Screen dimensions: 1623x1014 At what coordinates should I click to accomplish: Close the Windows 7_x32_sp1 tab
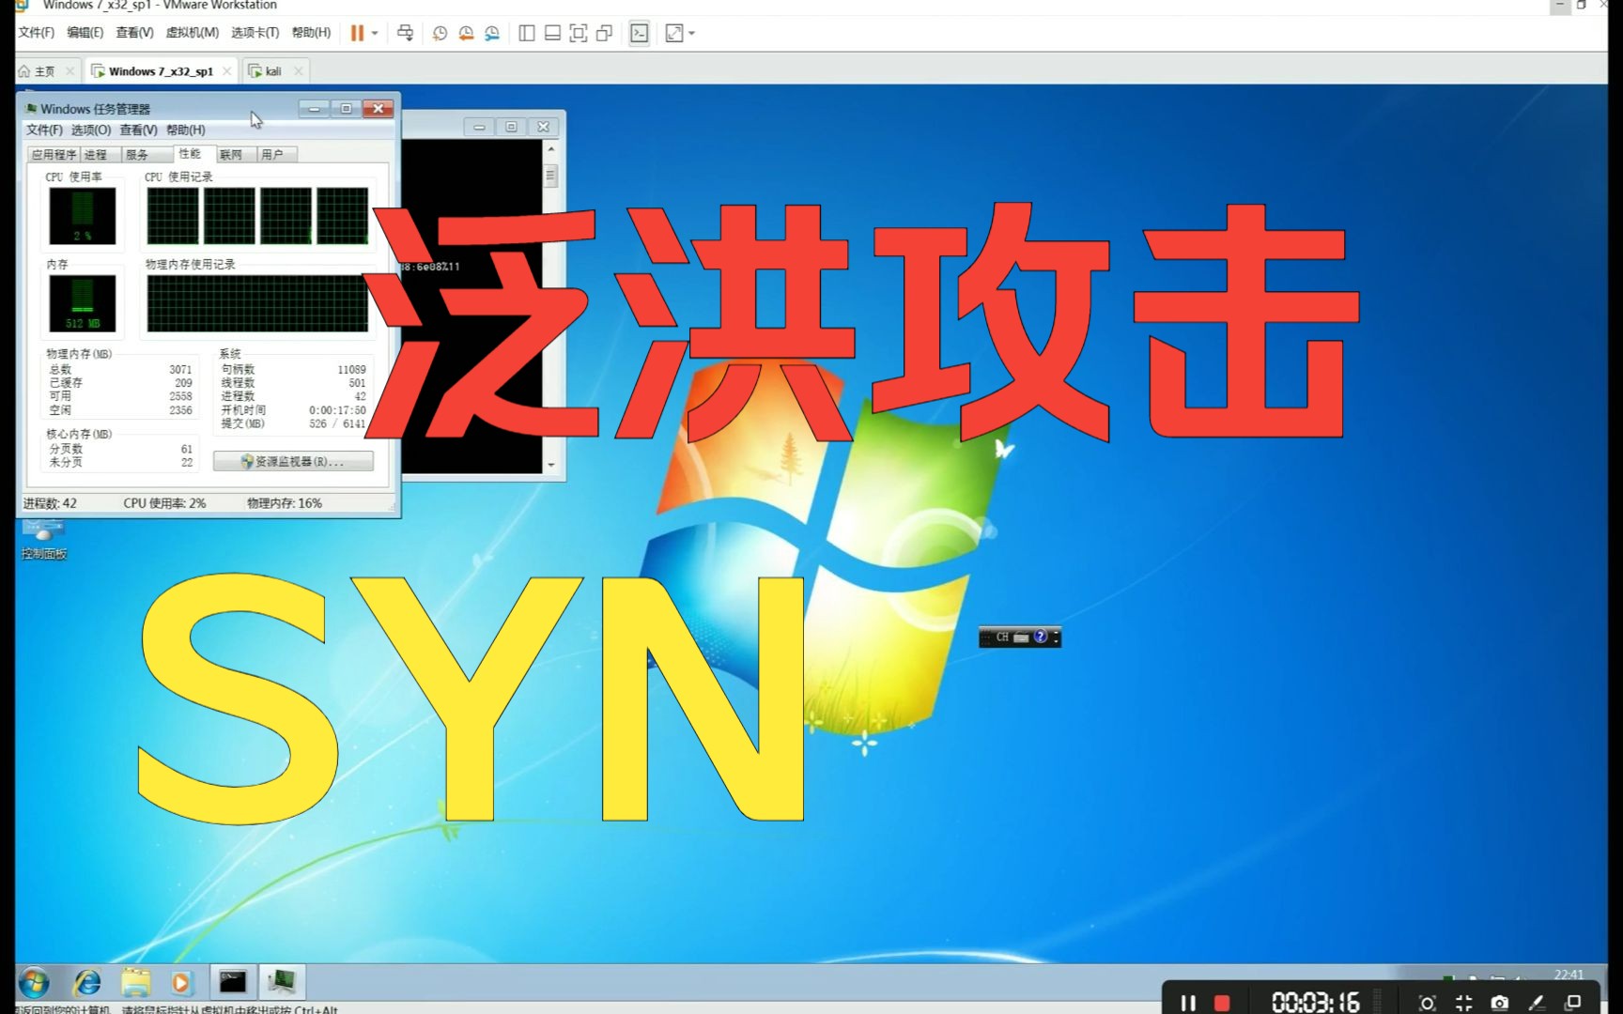coord(227,71)
